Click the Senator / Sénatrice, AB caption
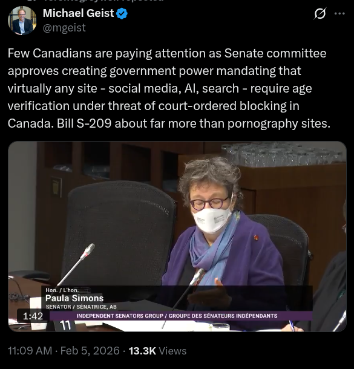 (x=81, y=307)
